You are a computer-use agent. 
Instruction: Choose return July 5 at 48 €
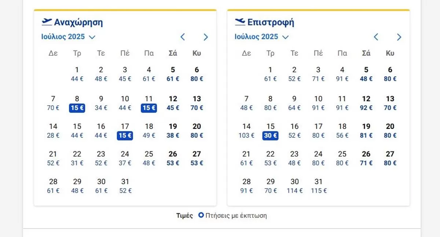point(366,74)
